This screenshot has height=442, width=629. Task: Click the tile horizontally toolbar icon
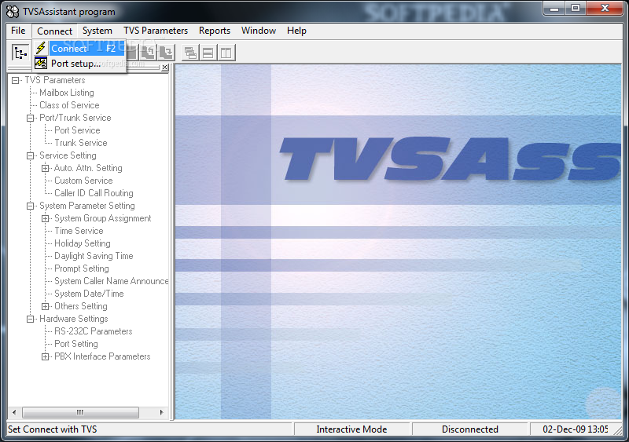(208, 53)
